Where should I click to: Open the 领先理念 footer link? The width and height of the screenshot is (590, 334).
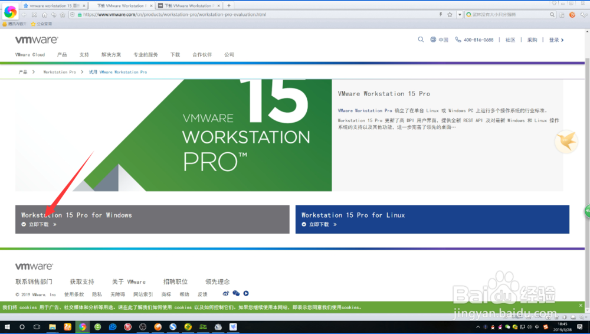pyautogui.click(x=218, y=281)
